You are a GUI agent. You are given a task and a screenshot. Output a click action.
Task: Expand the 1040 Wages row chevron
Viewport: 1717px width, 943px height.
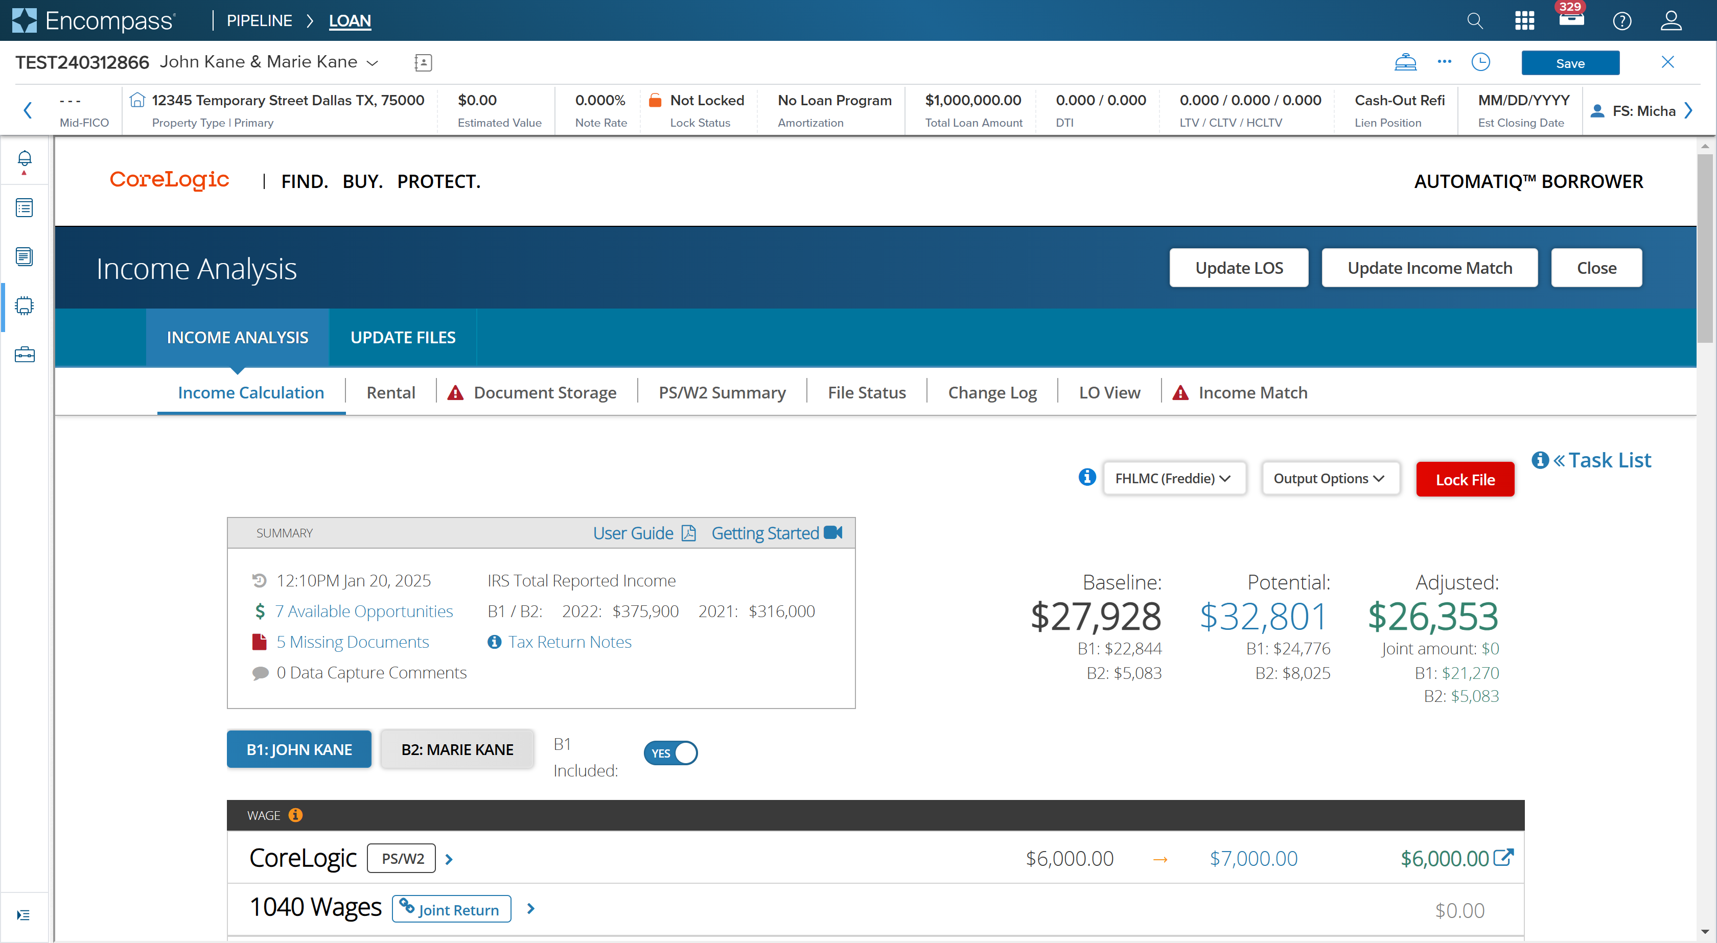[x=530, y=908]
